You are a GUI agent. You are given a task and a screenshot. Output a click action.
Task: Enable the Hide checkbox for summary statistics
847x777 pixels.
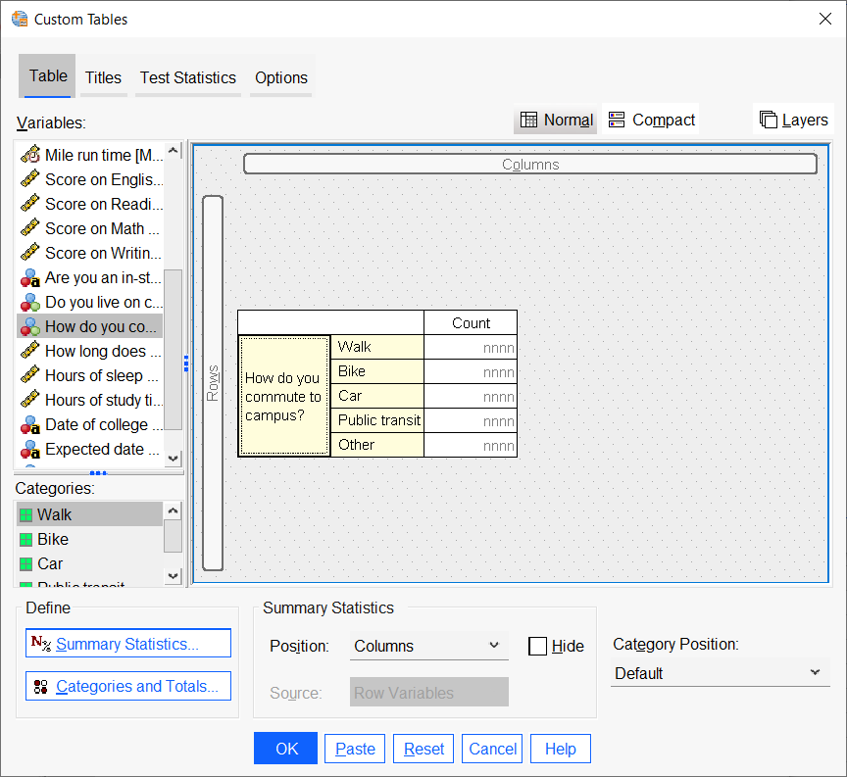point(537,646)
